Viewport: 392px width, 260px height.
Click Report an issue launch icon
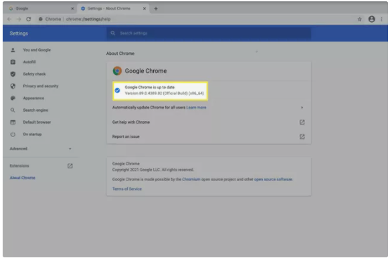pos(302,136)
